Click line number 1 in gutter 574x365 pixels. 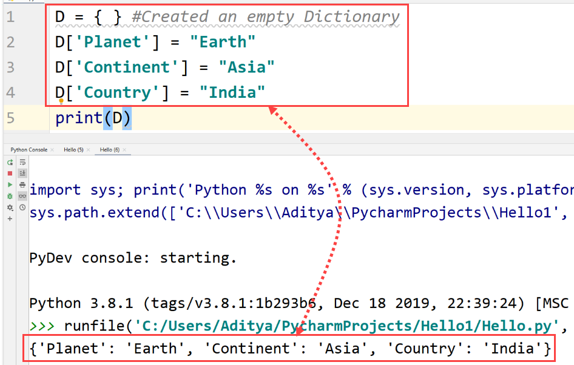(x=10, y=17)
